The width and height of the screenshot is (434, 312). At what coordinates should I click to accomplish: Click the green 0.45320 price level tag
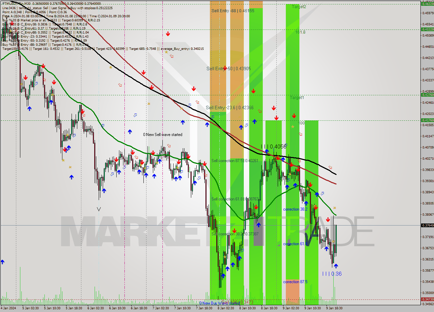click(427, 30)
